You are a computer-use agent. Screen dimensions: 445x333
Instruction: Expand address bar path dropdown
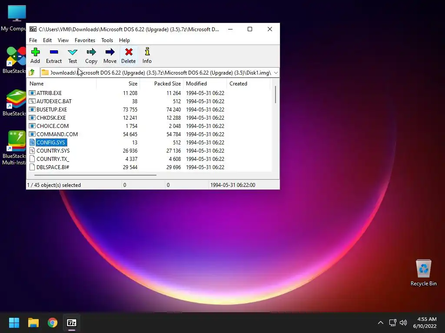(276, 73)
